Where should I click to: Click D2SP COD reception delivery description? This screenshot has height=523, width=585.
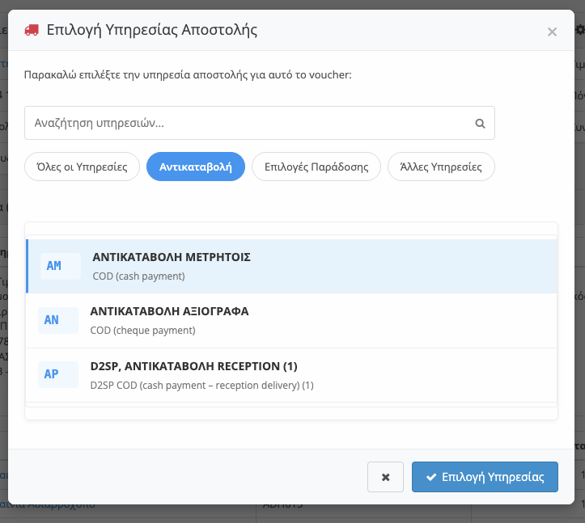coord(201,385)
